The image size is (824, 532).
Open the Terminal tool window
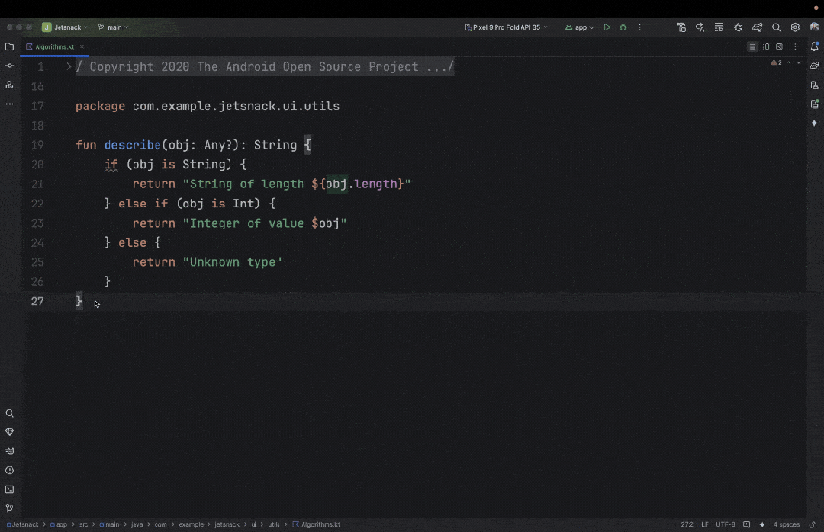coord(9,489)
